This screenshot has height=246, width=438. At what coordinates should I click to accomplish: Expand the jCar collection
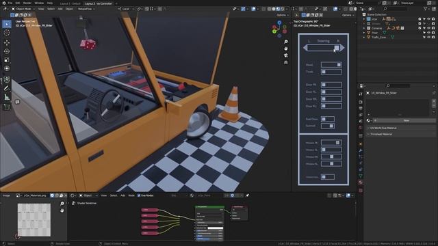click(364, 19)
